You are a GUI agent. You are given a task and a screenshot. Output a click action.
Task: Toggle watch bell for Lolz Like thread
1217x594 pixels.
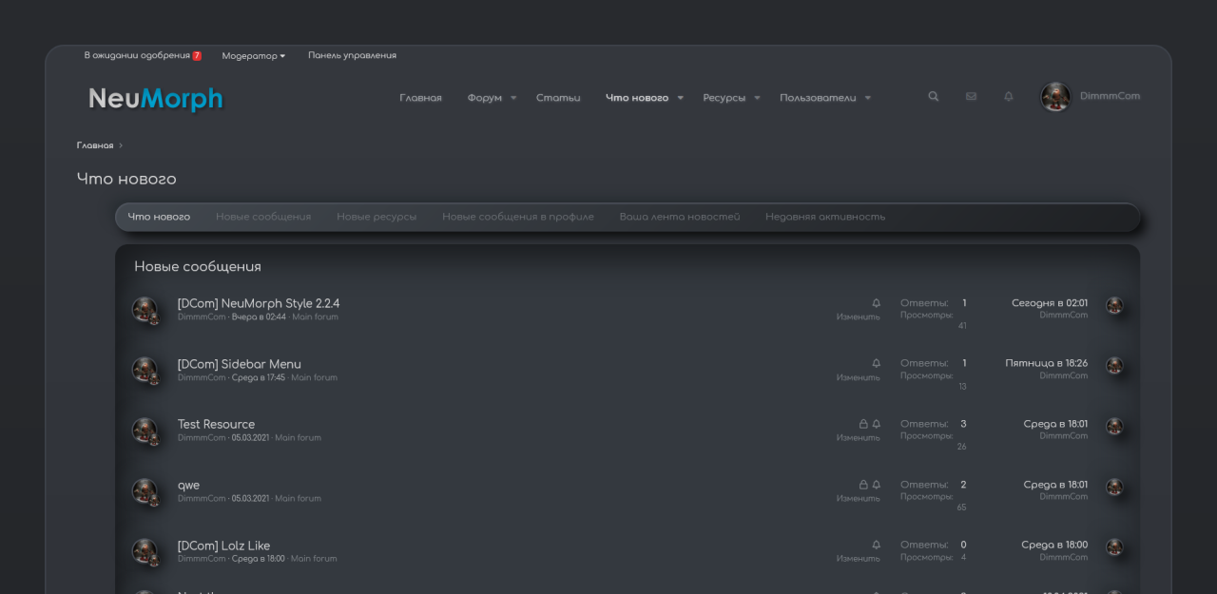click(x=876, y=544)
